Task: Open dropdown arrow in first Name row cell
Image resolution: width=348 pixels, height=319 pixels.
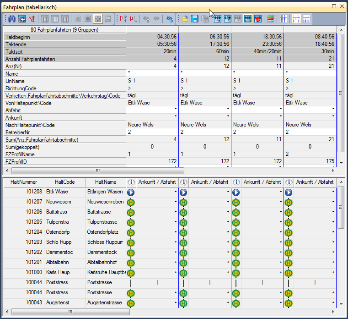Action: 129,73
